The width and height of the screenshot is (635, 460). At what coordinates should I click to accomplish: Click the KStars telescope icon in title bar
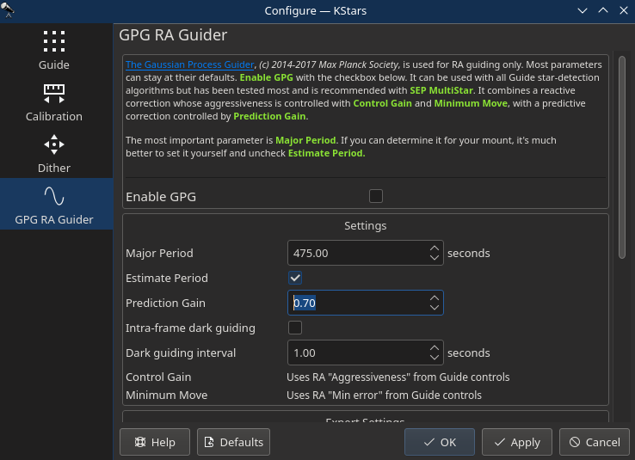[7, 10]
